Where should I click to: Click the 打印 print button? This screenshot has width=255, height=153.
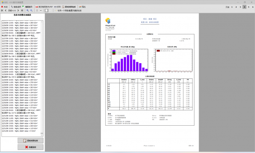[57, 7]
